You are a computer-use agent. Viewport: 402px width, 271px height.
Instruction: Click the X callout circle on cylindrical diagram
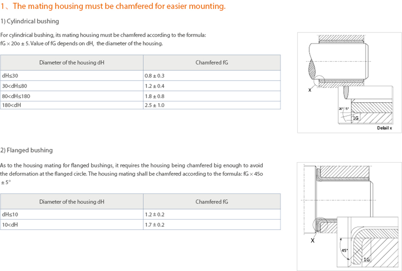[319, 81]
